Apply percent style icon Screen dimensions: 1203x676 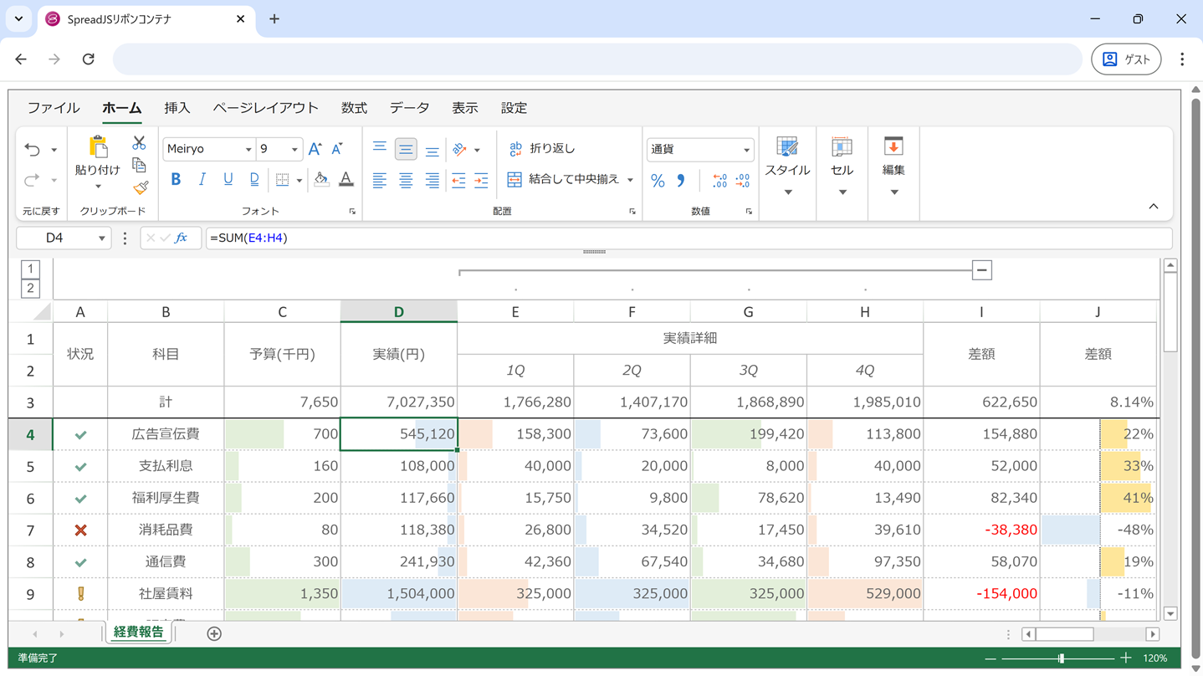point(658,181)
